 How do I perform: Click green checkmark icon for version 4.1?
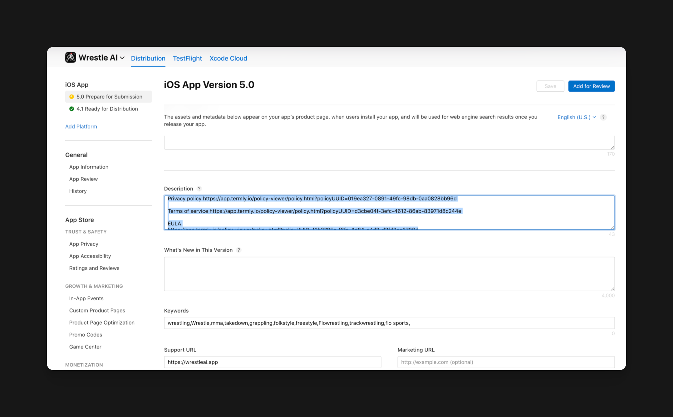pos(71,109)
